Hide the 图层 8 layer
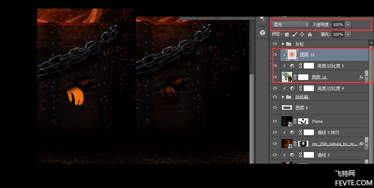Image resolution: width=374 pixels, height=188 pixels. coord(274,107)
